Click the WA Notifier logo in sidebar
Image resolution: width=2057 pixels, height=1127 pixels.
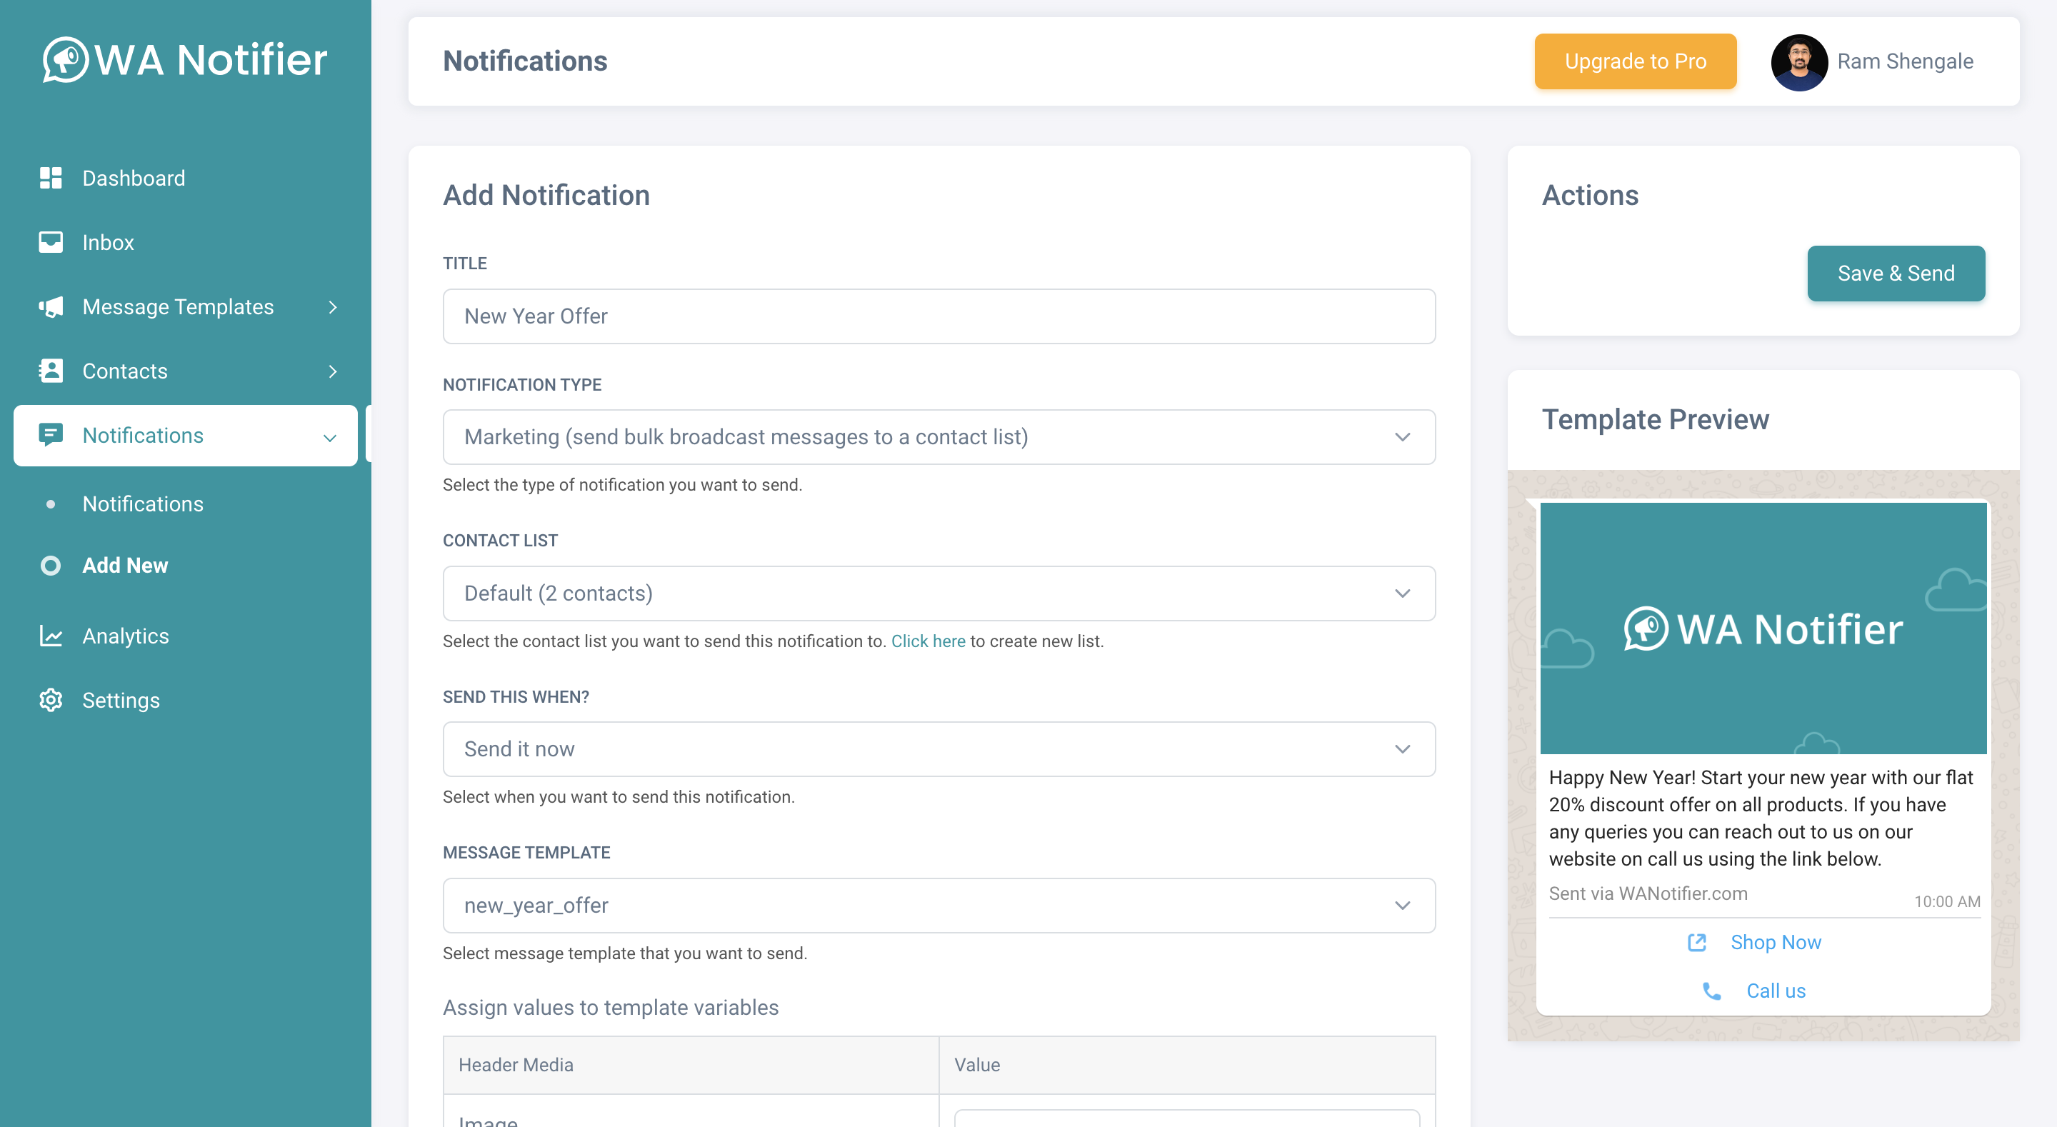click(x=184, y=59)
